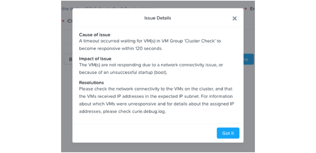Click the dimmed backdrop below the dialog
316x153 pixels.
(158, 147)
